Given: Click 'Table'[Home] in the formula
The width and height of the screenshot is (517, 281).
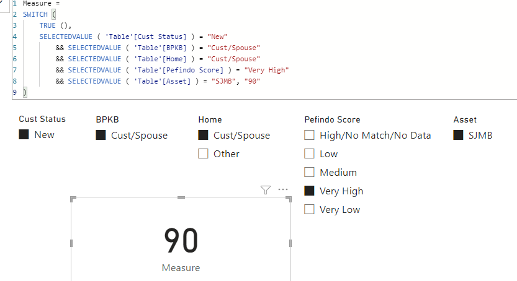Looking at the screenshot, I should click(160, 59).
